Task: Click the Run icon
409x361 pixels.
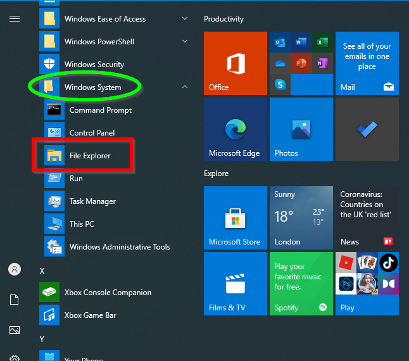Action: 54,178
